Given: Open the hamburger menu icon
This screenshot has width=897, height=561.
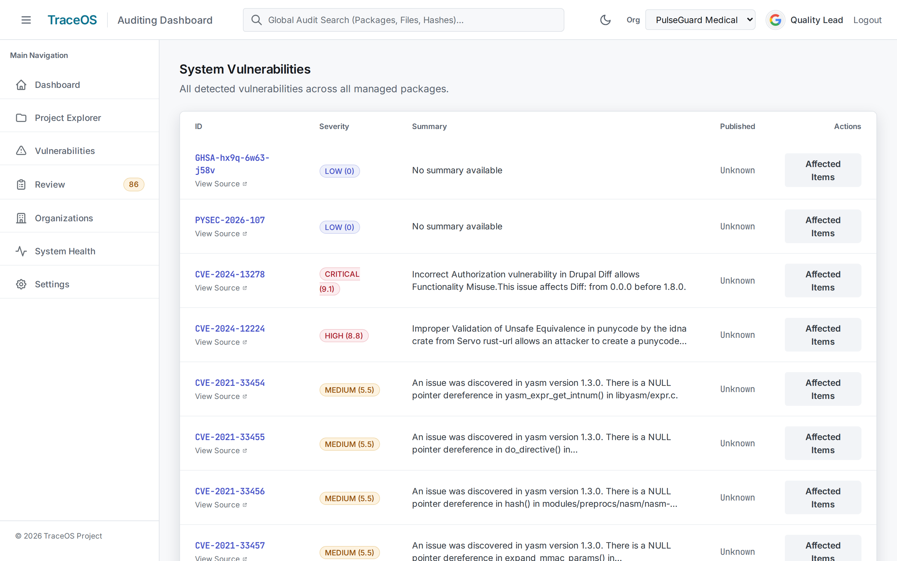Looking at the screenshot, I should coord(26,20).
